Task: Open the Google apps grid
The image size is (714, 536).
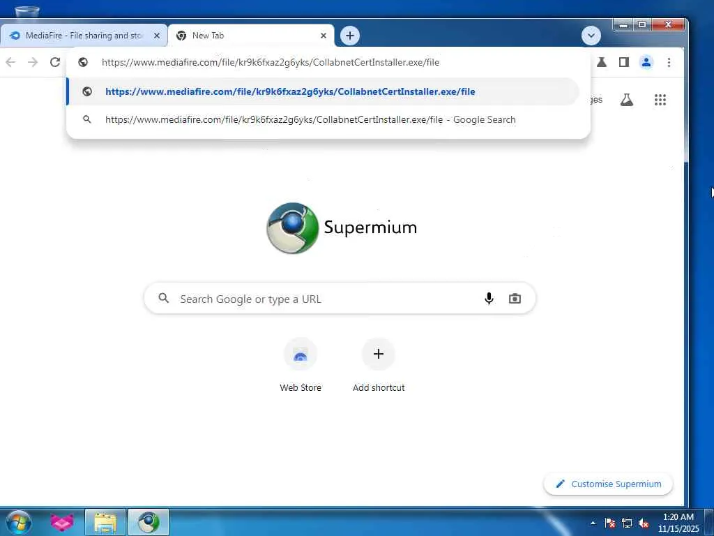Action: point(660,100)
